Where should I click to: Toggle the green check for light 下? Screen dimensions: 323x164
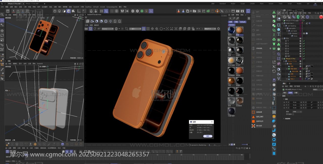click(304, 41)
